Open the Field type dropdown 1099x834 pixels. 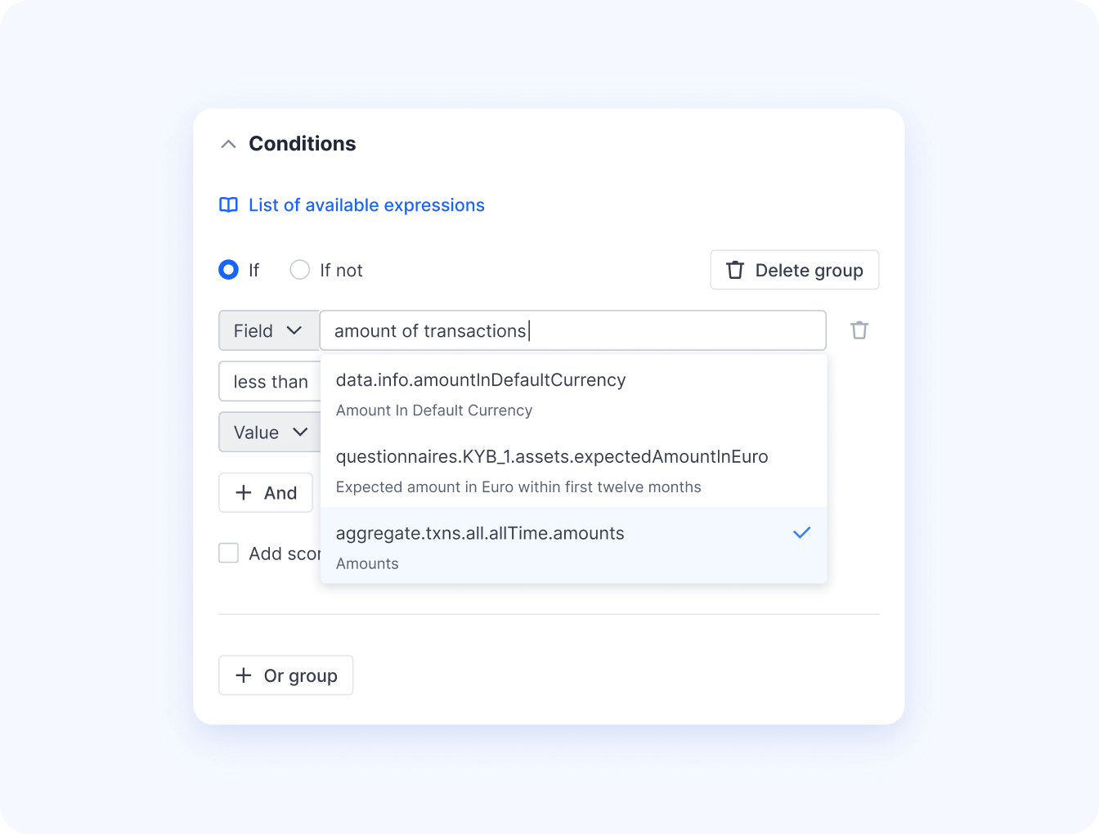(269, 330)
